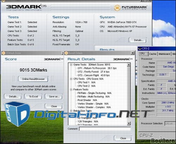This screenshot has width=176, height=144.
Task: Open the Processor Selection dropdown in CPU-Z
Action: point(170,124)
